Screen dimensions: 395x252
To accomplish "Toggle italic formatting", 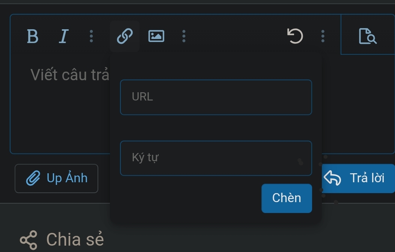I will (64, 36).
